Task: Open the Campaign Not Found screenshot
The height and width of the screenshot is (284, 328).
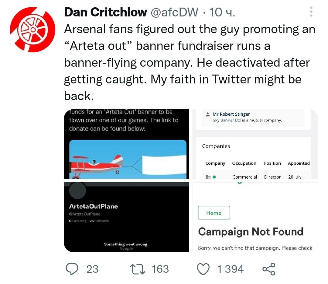Action: click(x=255, y=217)
